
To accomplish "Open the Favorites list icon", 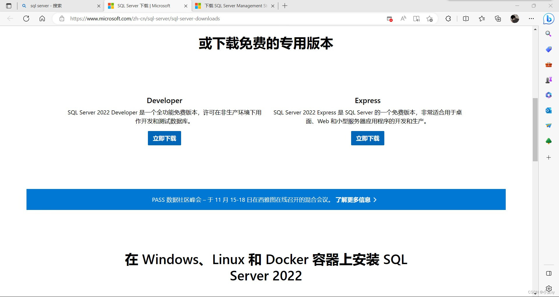I will coord(482,19).
